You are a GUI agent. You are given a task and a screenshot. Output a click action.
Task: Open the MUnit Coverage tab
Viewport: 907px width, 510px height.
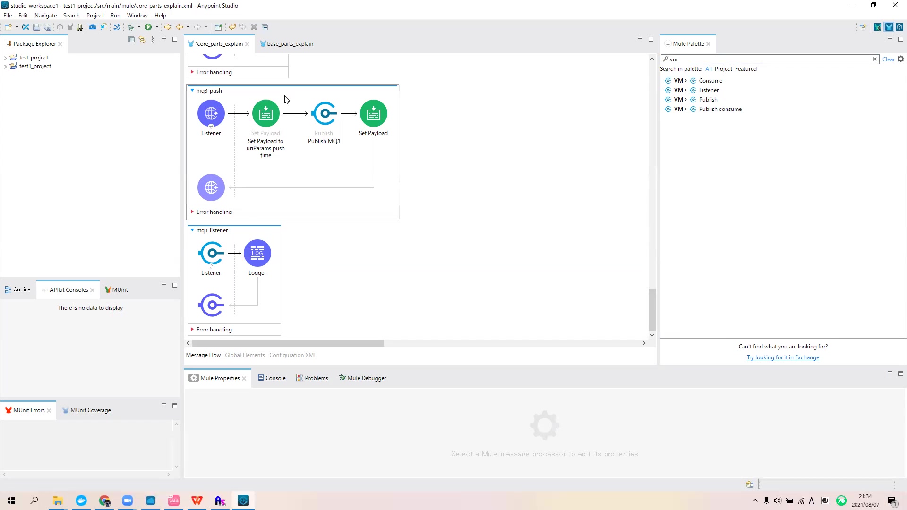pos(86,410)
